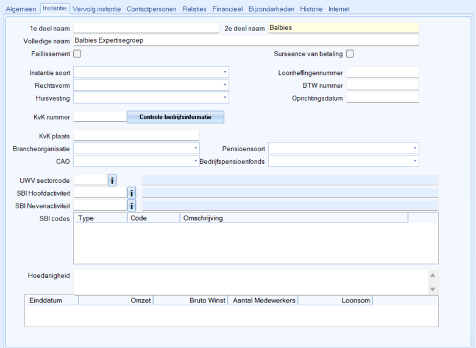
Task: Open the Contactpersonen tab
Action: (x=151, y=9)
